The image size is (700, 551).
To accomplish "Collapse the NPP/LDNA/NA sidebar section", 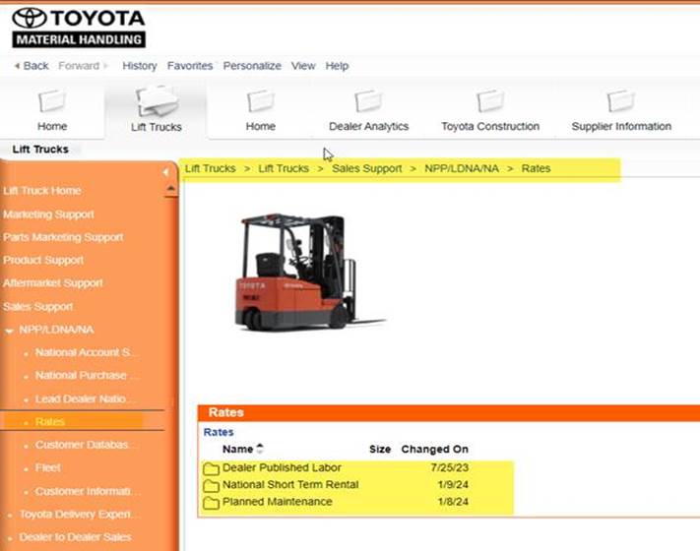I will (9, 330).
